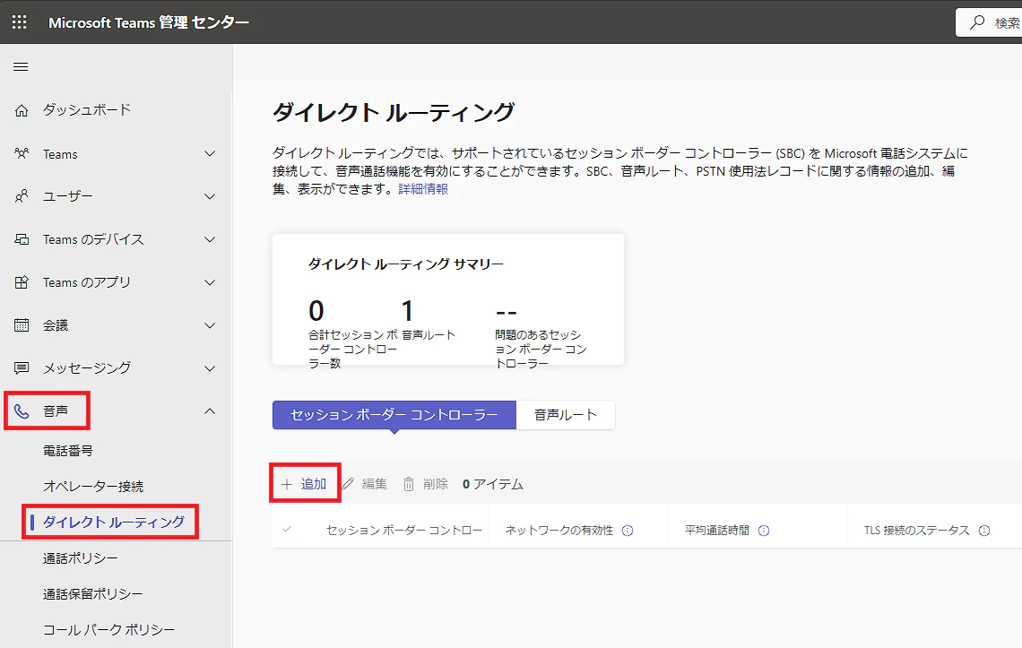
Task: Open 電話番号 under 音声
Action: point(68,451)
